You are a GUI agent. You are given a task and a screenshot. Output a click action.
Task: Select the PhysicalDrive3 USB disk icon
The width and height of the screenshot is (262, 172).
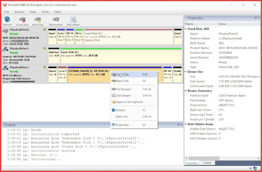tap(5, 68)
